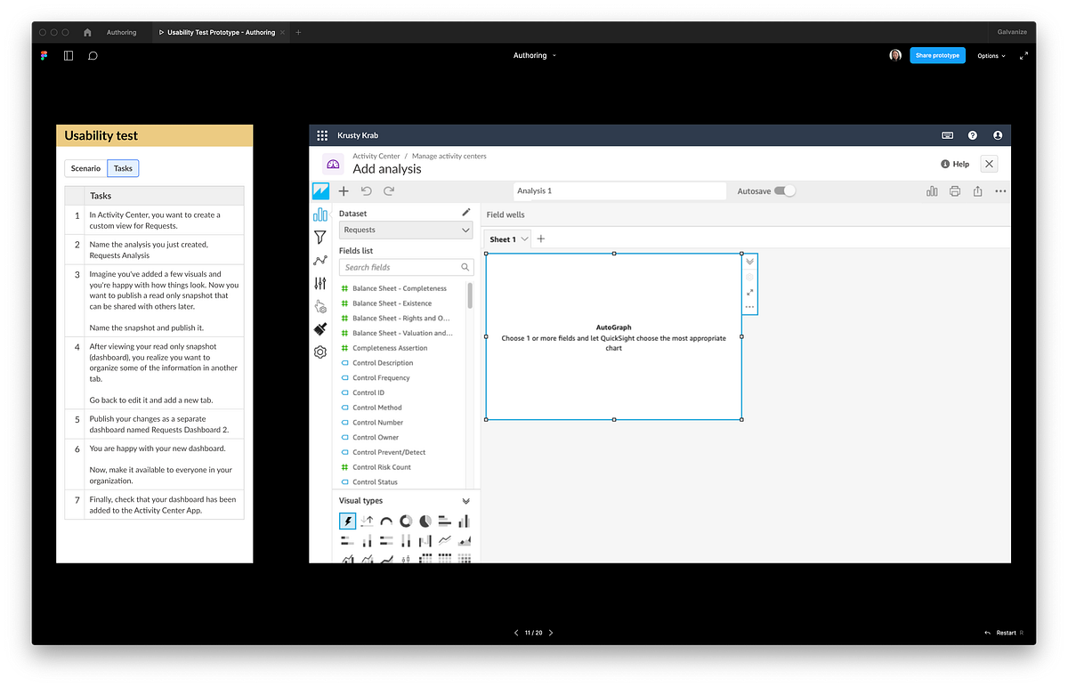
Task: Open the toolbar more options ellipsis
Action: pos(1000,191)
